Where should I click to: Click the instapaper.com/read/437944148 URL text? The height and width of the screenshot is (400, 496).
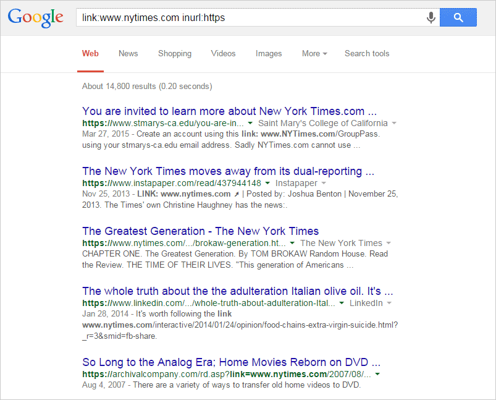tap(172, 183)
